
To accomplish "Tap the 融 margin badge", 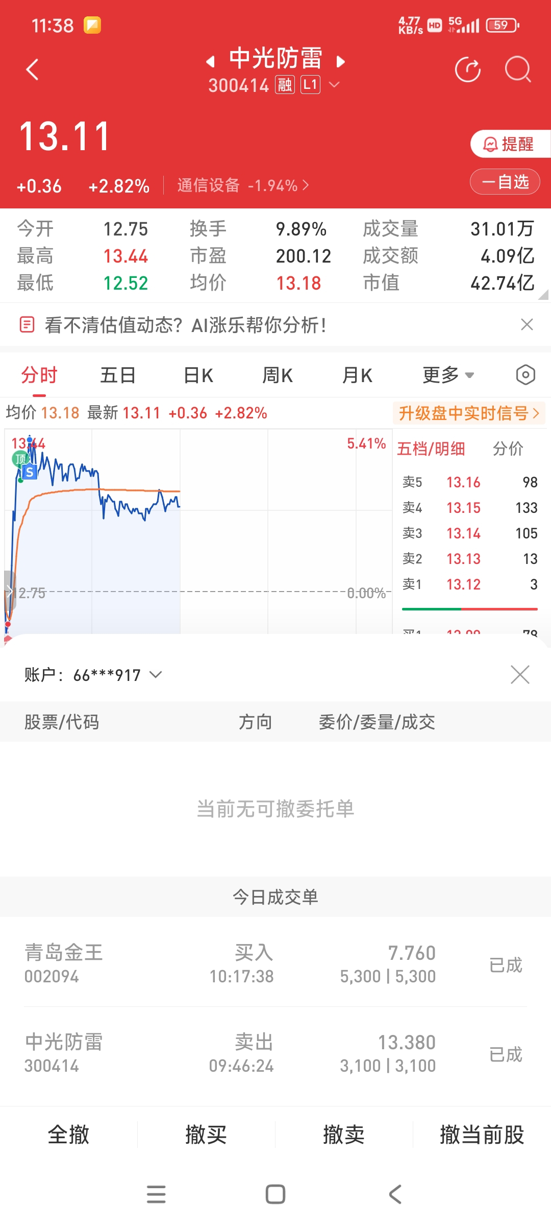I will 285,85.
